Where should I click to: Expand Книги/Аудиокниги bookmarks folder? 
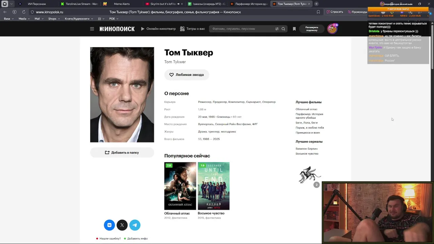[79, 19]
